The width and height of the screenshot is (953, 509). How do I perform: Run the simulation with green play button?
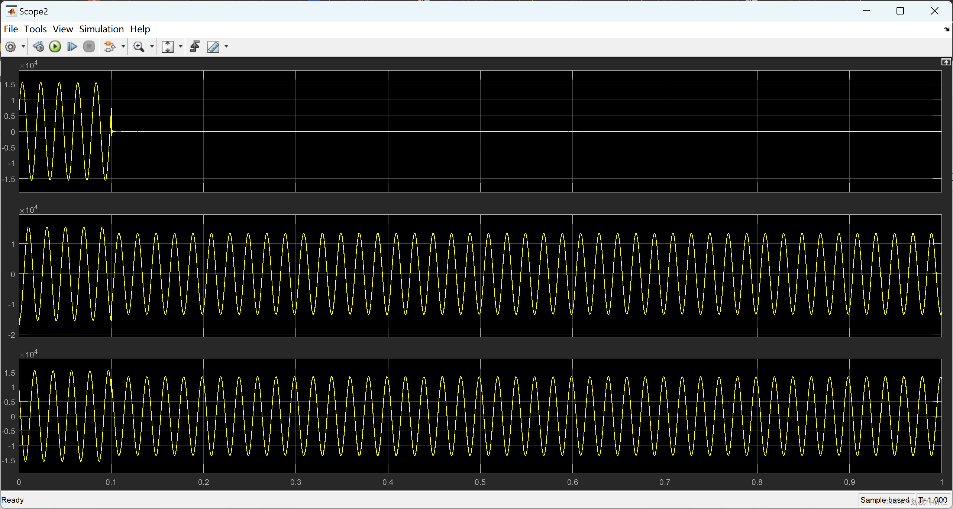55,47
